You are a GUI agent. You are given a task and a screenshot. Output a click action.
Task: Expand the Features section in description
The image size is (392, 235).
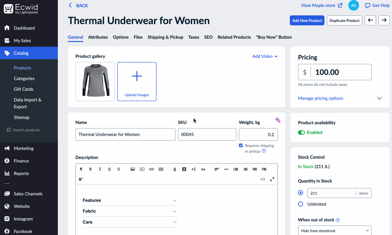tap(130, 201)
